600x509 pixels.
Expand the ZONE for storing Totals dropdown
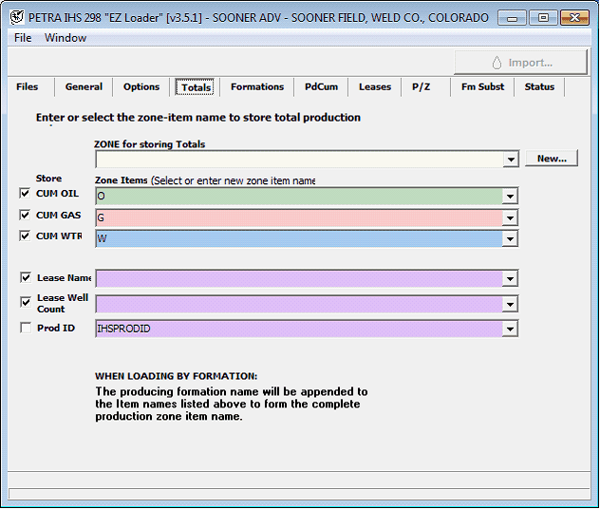511,160
